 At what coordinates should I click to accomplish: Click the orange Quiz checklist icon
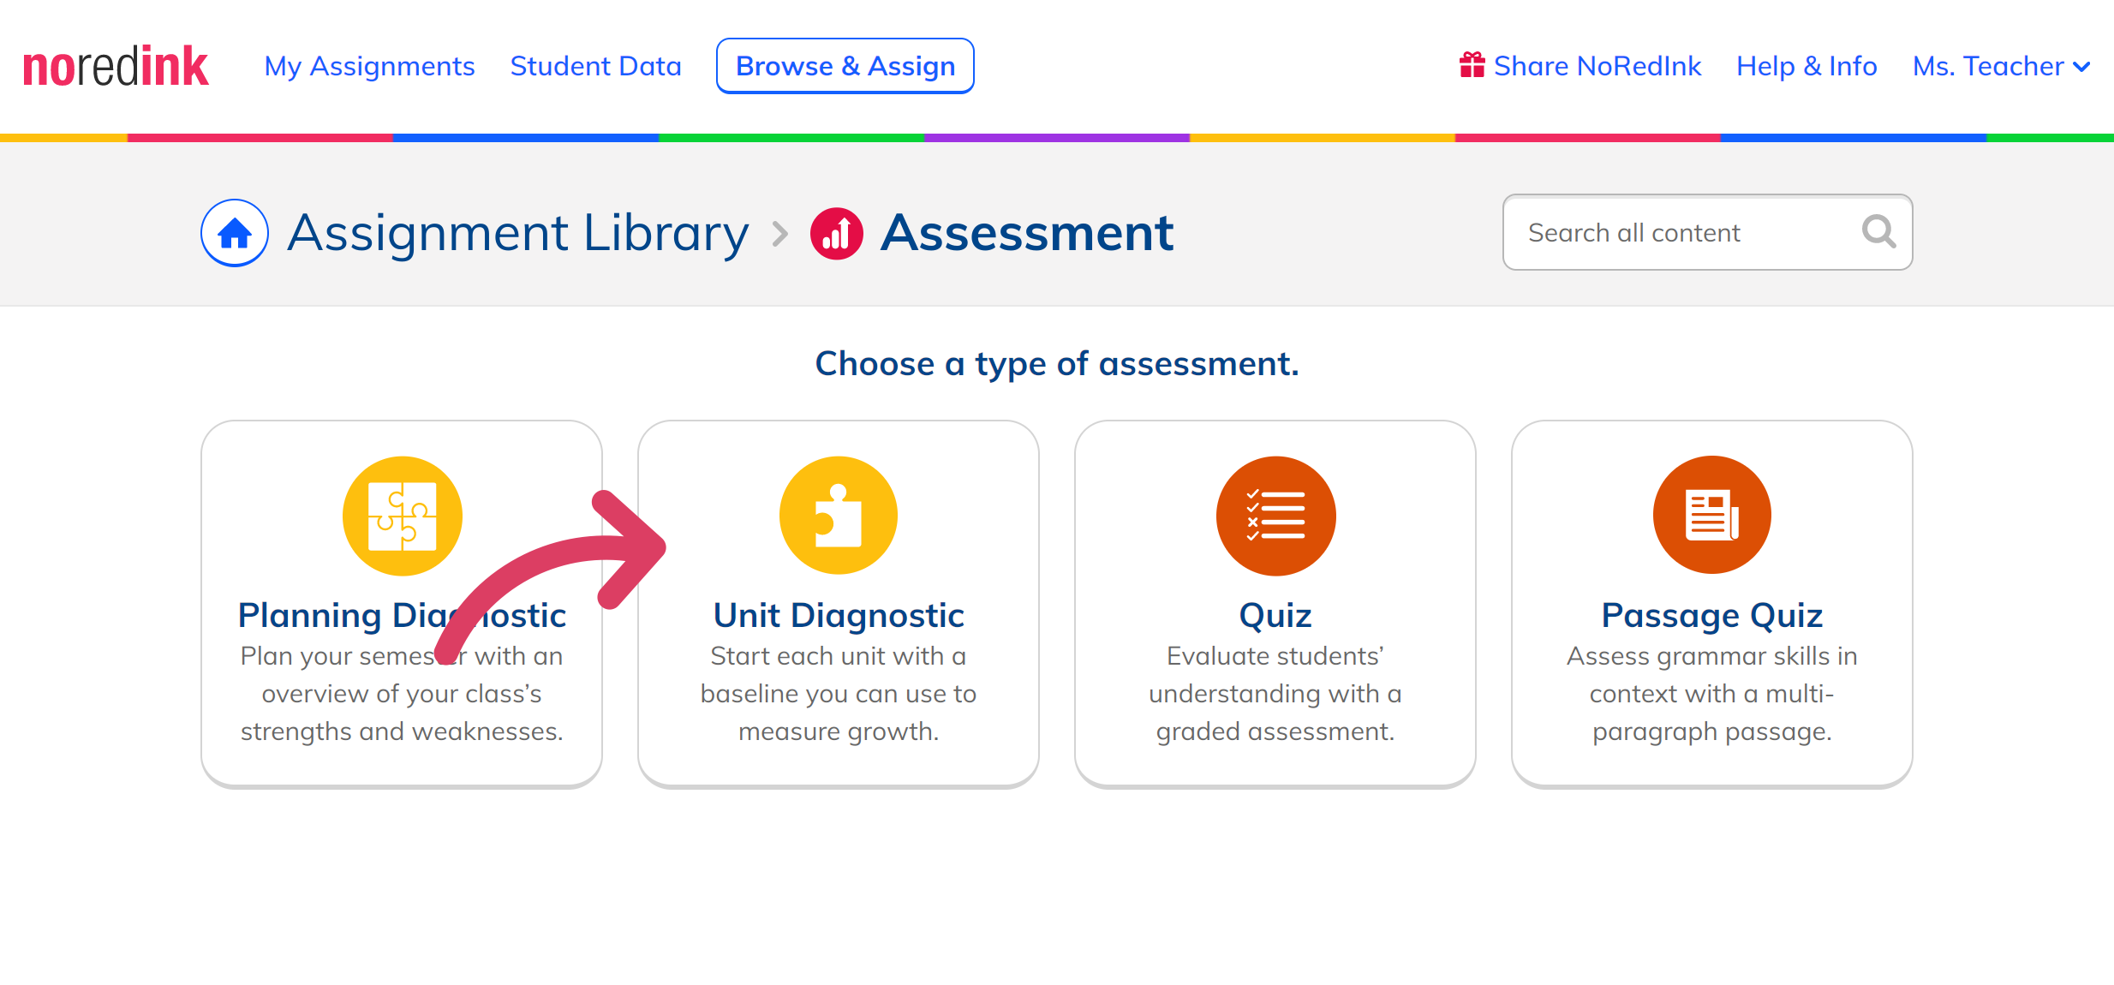click(x=1275, y=516)
